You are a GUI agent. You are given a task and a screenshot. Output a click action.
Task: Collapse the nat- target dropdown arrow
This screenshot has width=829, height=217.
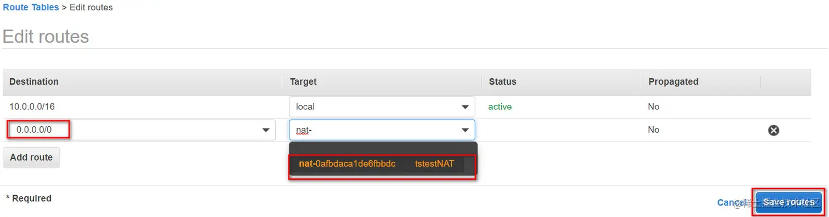(x=465, y=130)
